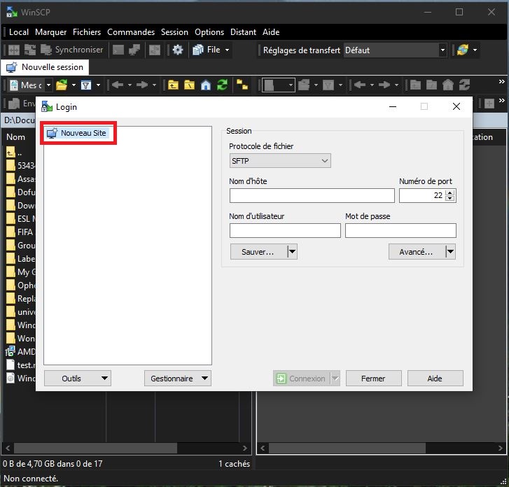The width and height of the screenshot is (509, 487).
Task: Click the remote panel back arrow
Action: point(360,85)
